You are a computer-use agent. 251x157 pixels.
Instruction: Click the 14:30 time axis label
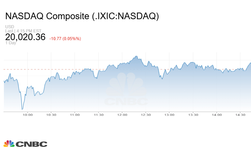(x=241, y=115)
